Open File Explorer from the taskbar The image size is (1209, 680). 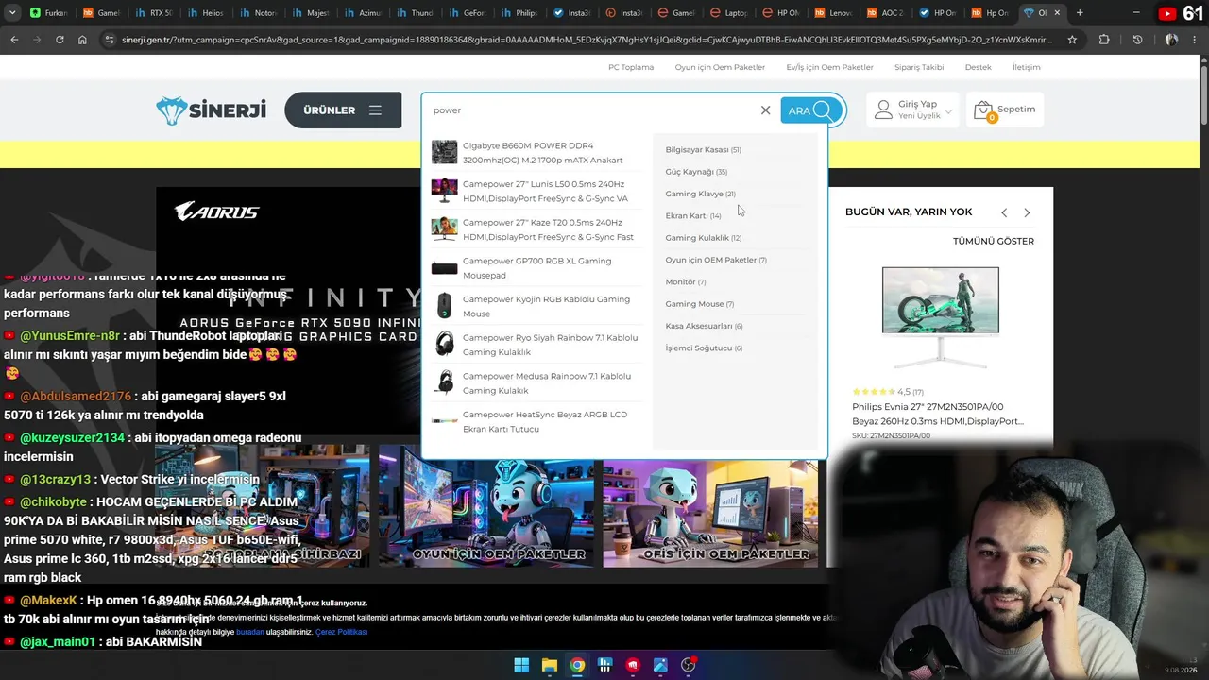pyautogui.click(x=549, y=665)
